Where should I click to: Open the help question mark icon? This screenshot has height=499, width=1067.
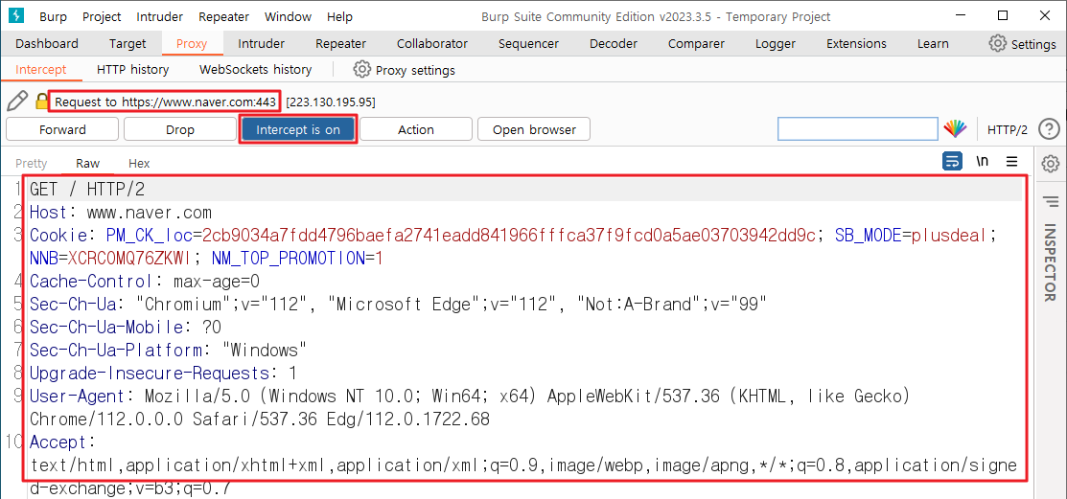tap(1050, 129)
